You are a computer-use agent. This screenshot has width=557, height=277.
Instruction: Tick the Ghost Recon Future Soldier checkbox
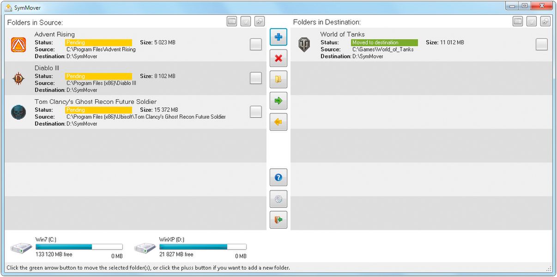256,112
